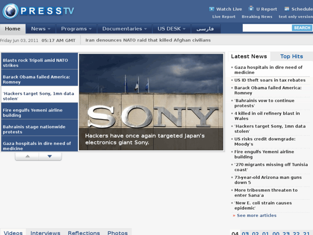Screen dimensions: 313x235
Task: Select 'Bahrainis stage nationwide protests' slideshow item
Action: tap(40, 128)
